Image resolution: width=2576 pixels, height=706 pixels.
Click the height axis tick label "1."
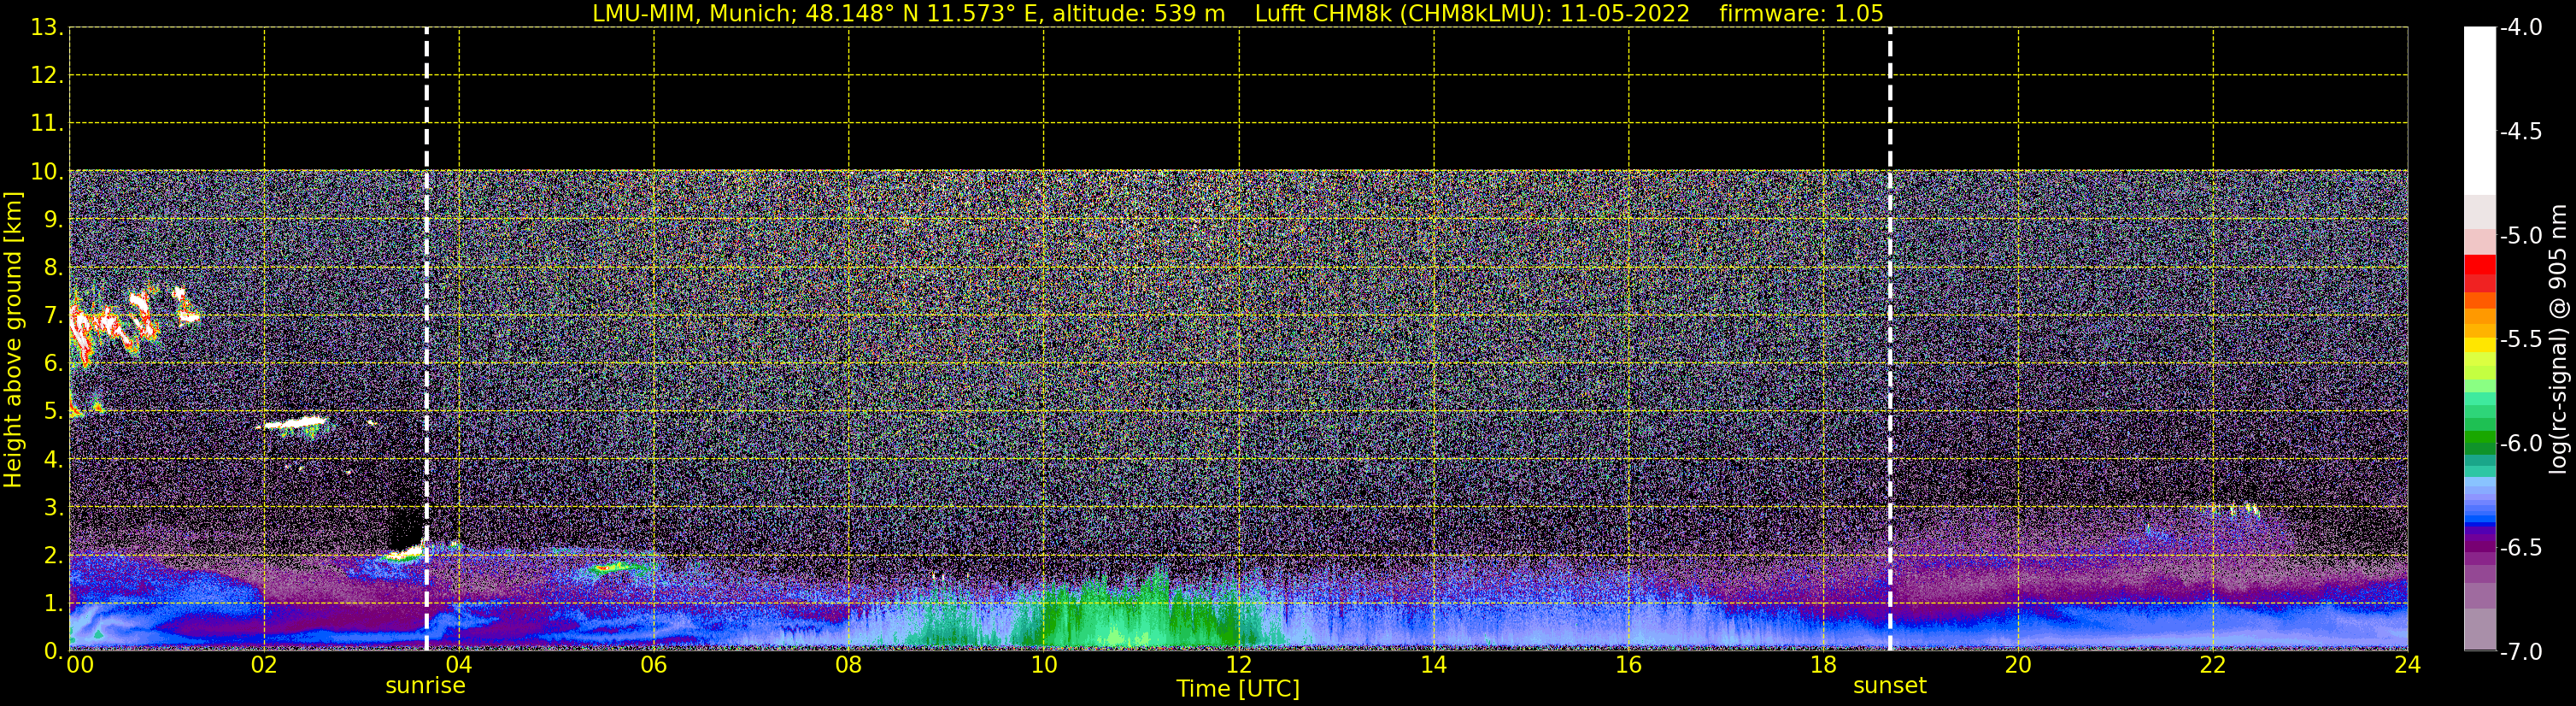[x=53, y=603]
